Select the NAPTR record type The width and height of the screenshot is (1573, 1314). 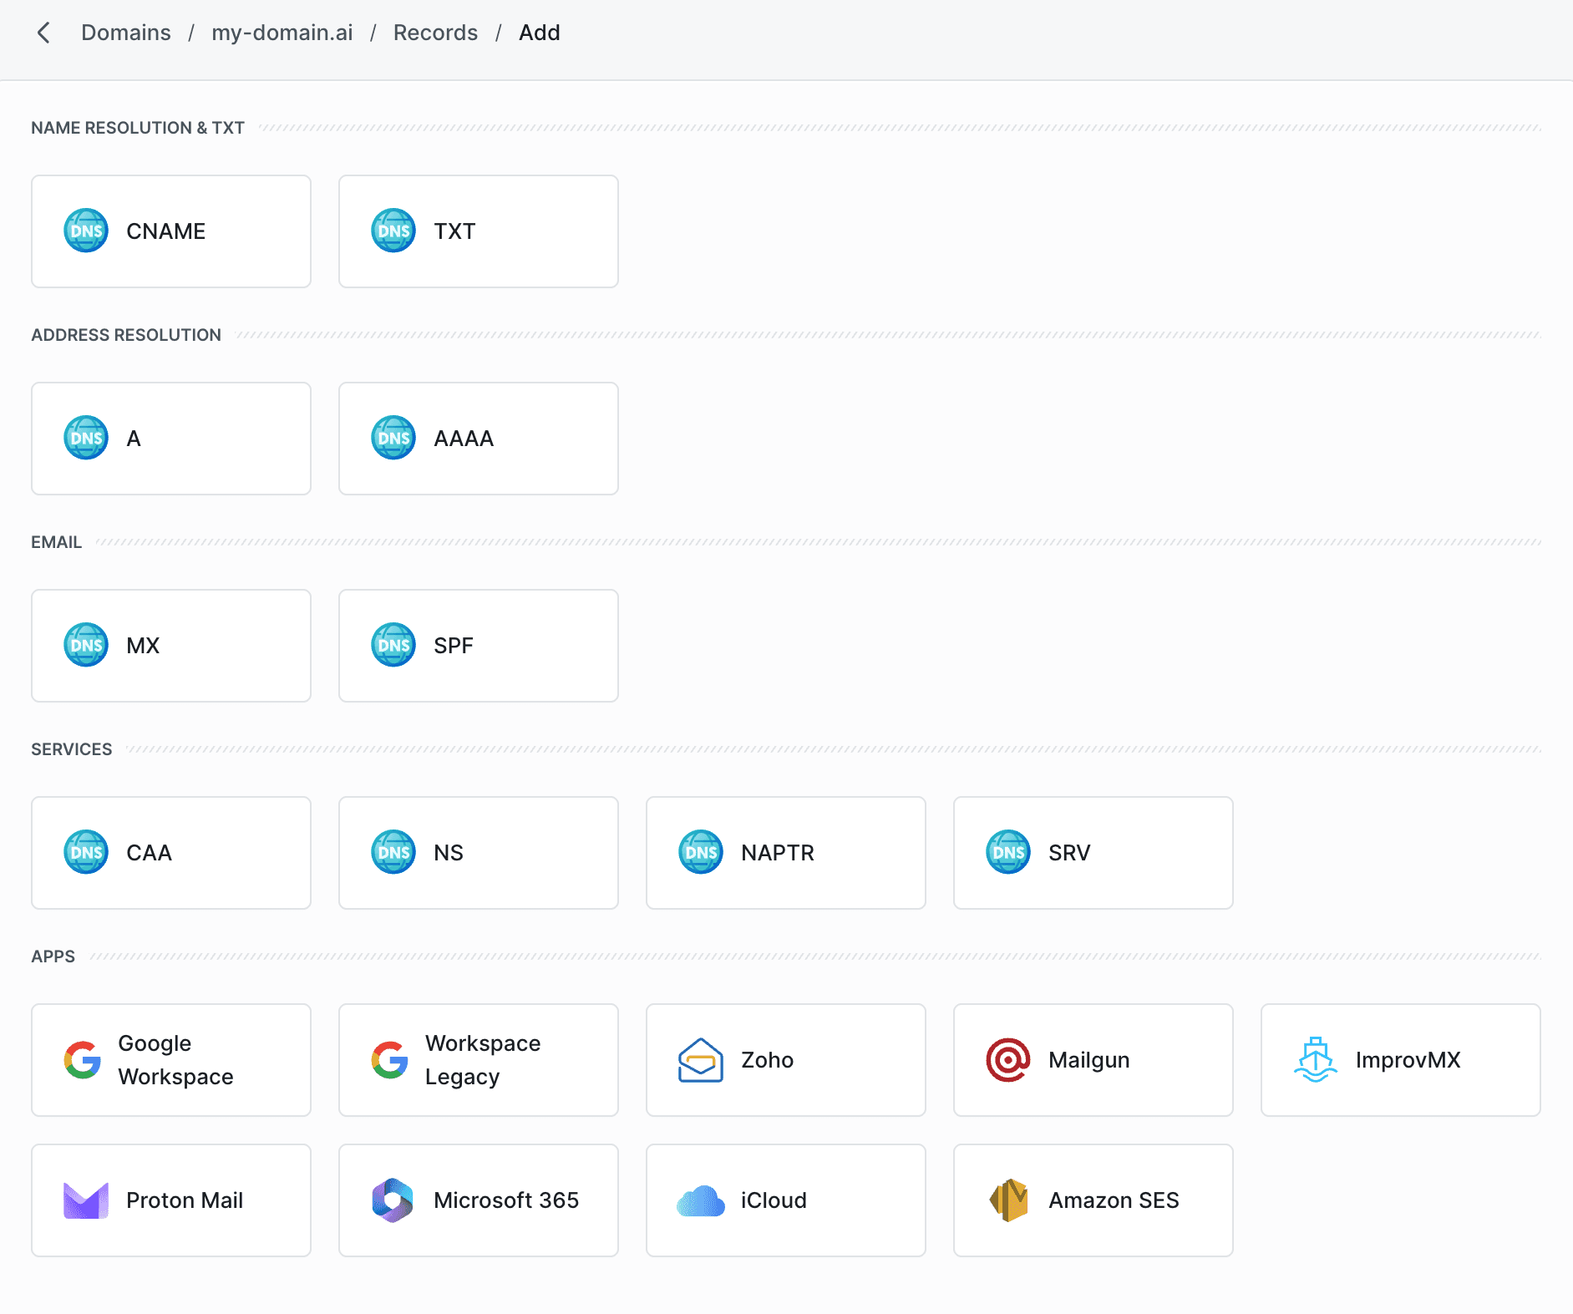pyautogui.click(x=786, y=853)
